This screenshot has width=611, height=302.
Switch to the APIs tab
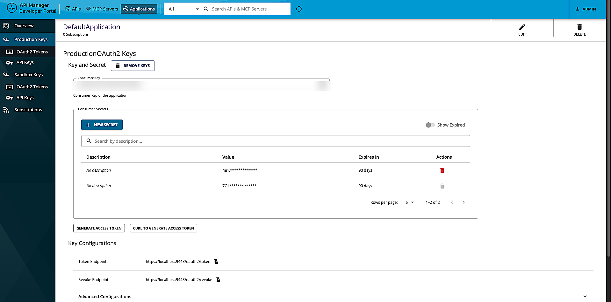click(x=73, y=9)
